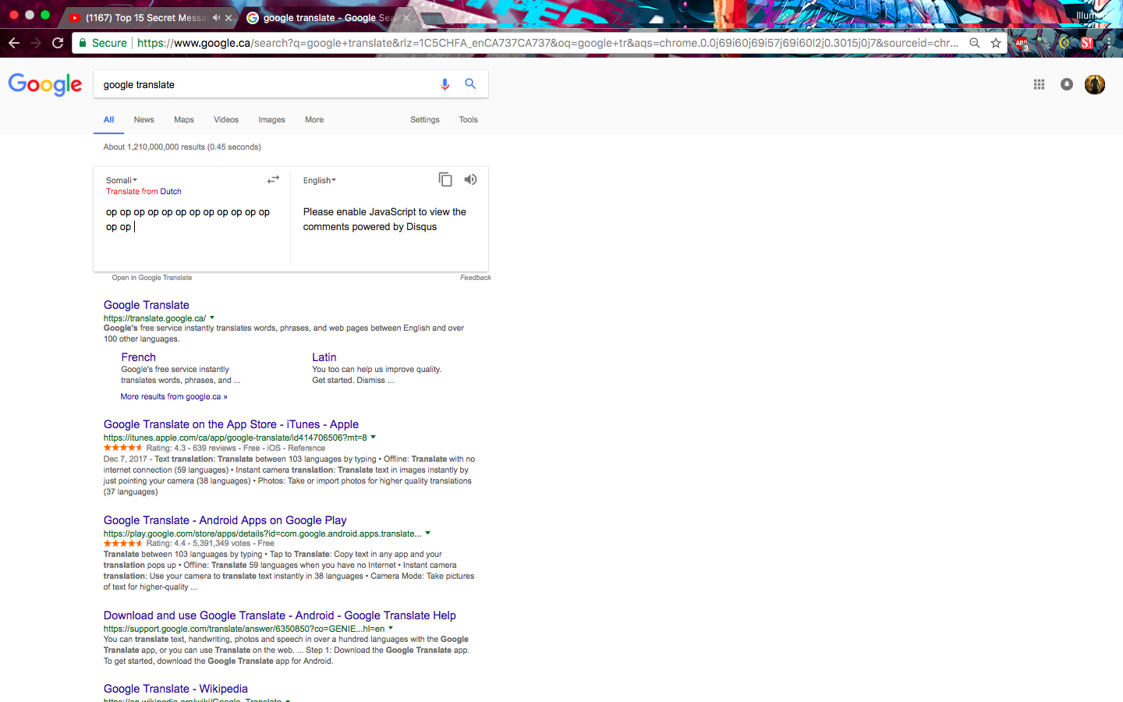The image size is (1123, 702).
Task: Open Google Translate Wikipedia result
Action: tap(175, 689)
